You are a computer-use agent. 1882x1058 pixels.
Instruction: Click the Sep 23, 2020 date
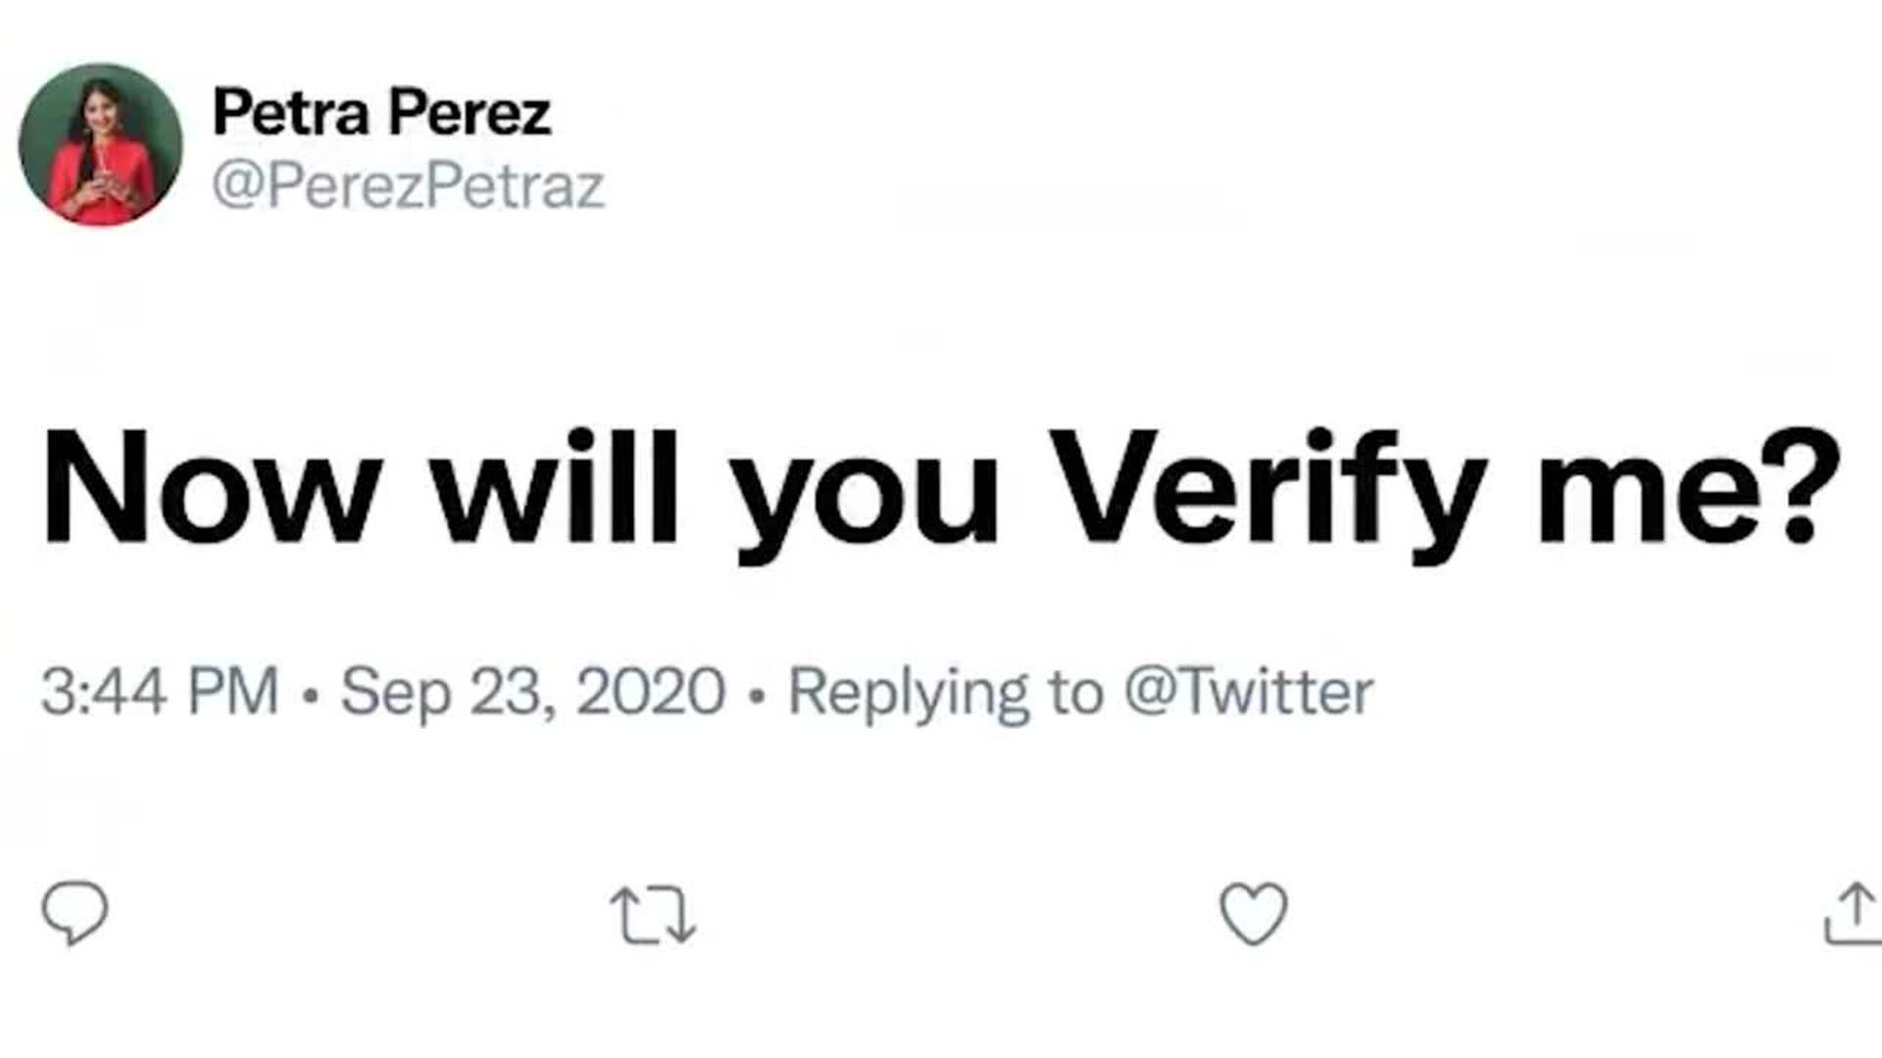532,692
